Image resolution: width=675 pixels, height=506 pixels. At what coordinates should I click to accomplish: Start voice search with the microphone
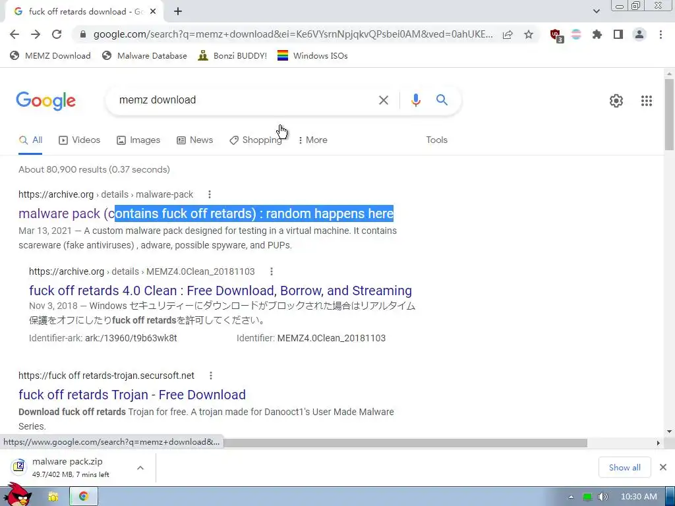click(415, 100)
